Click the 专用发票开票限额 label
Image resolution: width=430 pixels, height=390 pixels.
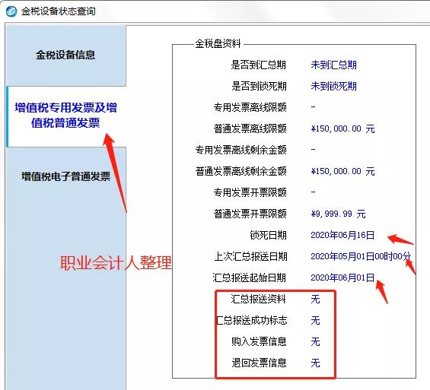(250, 192)
